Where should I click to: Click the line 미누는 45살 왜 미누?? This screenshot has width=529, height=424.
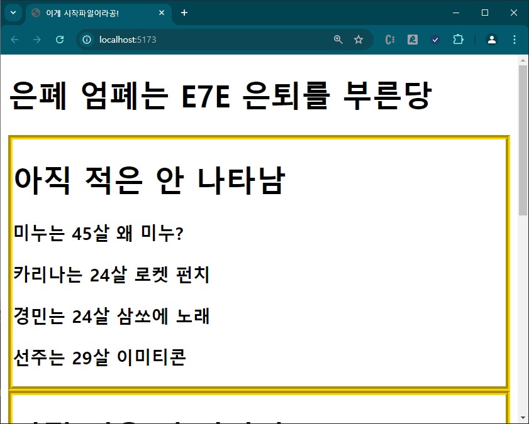pyautogui.click(x=98, y=232)
